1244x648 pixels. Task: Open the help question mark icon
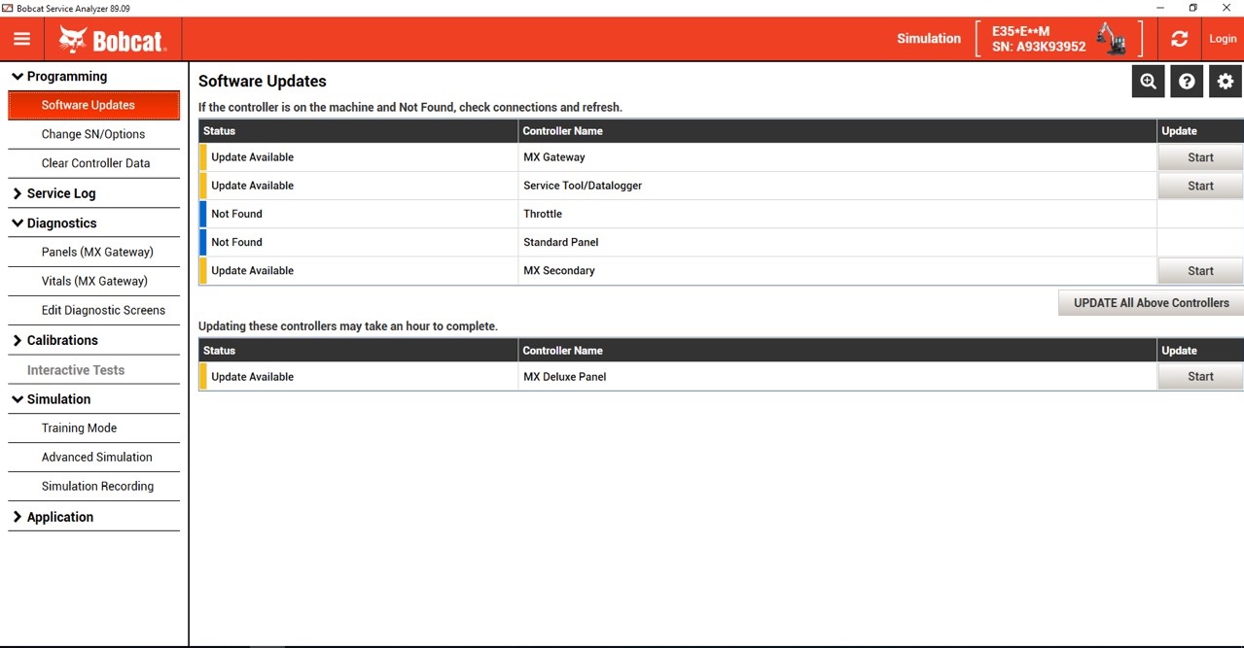pyautogui.click(x=1187, y=82)
